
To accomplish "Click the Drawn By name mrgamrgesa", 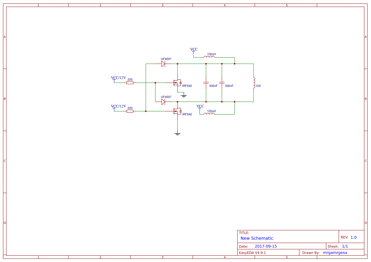I will tap(335, 253).
